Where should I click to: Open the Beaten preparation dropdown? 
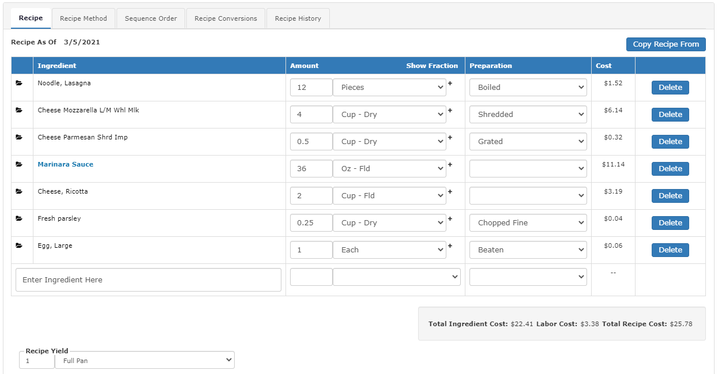[x=528, y=250]
